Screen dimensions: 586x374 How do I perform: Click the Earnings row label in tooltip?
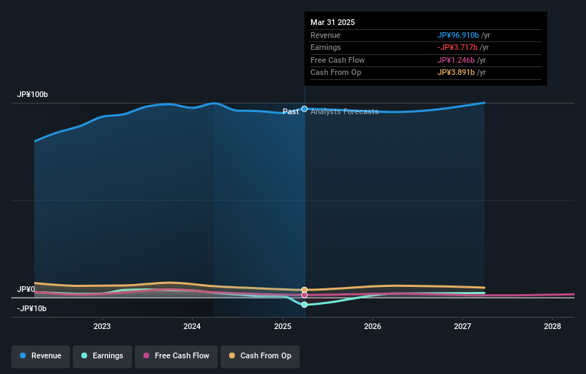[325, 47]
